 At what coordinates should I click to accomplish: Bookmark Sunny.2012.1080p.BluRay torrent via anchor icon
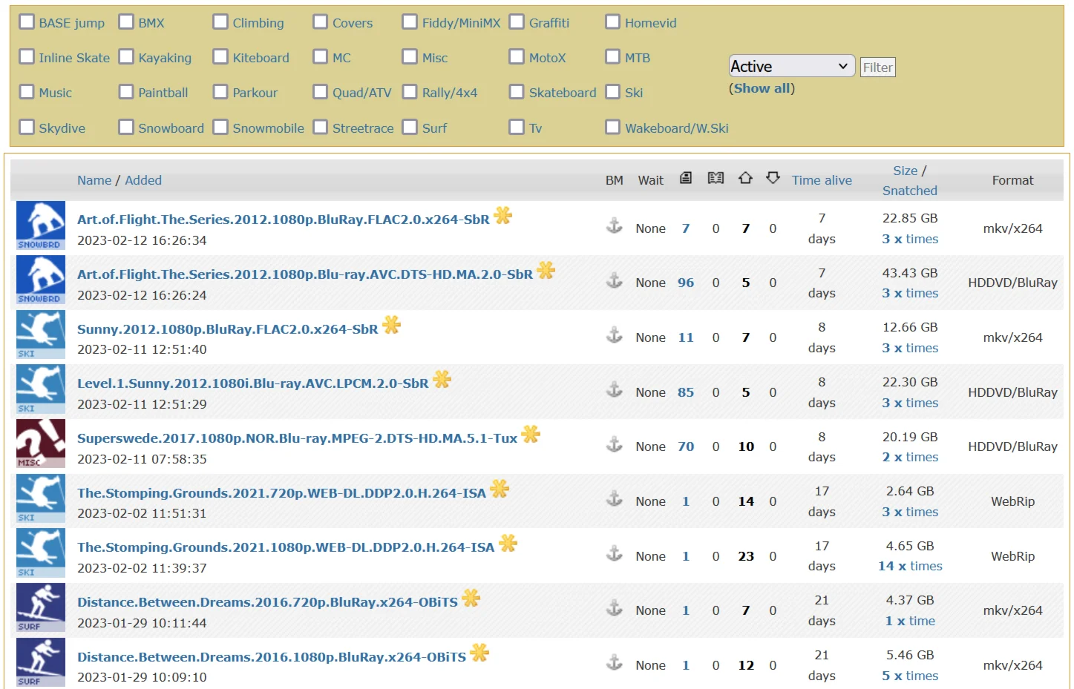click(615, 335)
